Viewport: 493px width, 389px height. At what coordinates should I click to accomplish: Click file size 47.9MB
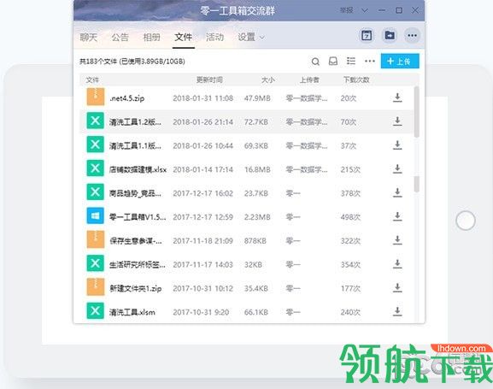click(257, 98)
